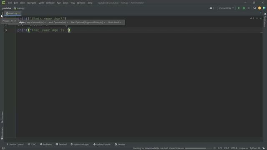The height and width of the screenshot is (150, 267).
Task: Open the Bookmarks tool window
Action: pos(2,133)
